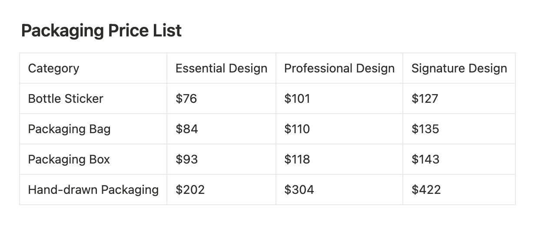Select the $135 price cell
The height and width of the screenshot is (229, 538).
[x=425, y=129]
